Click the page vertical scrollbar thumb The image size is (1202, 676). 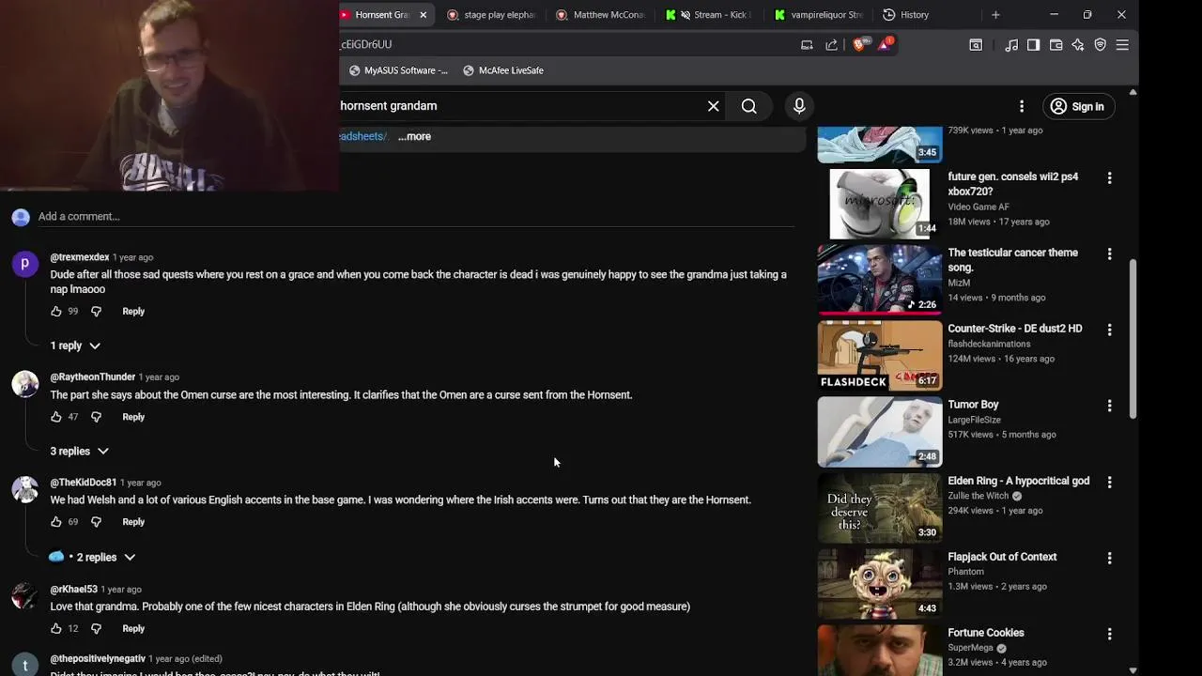(x=1133, y=338)
